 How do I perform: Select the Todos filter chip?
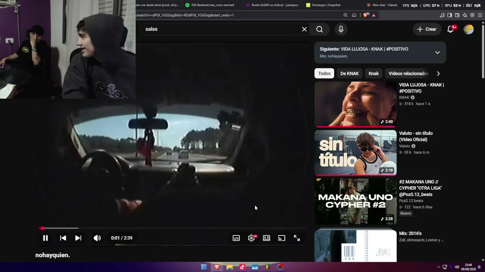[324, 73]
